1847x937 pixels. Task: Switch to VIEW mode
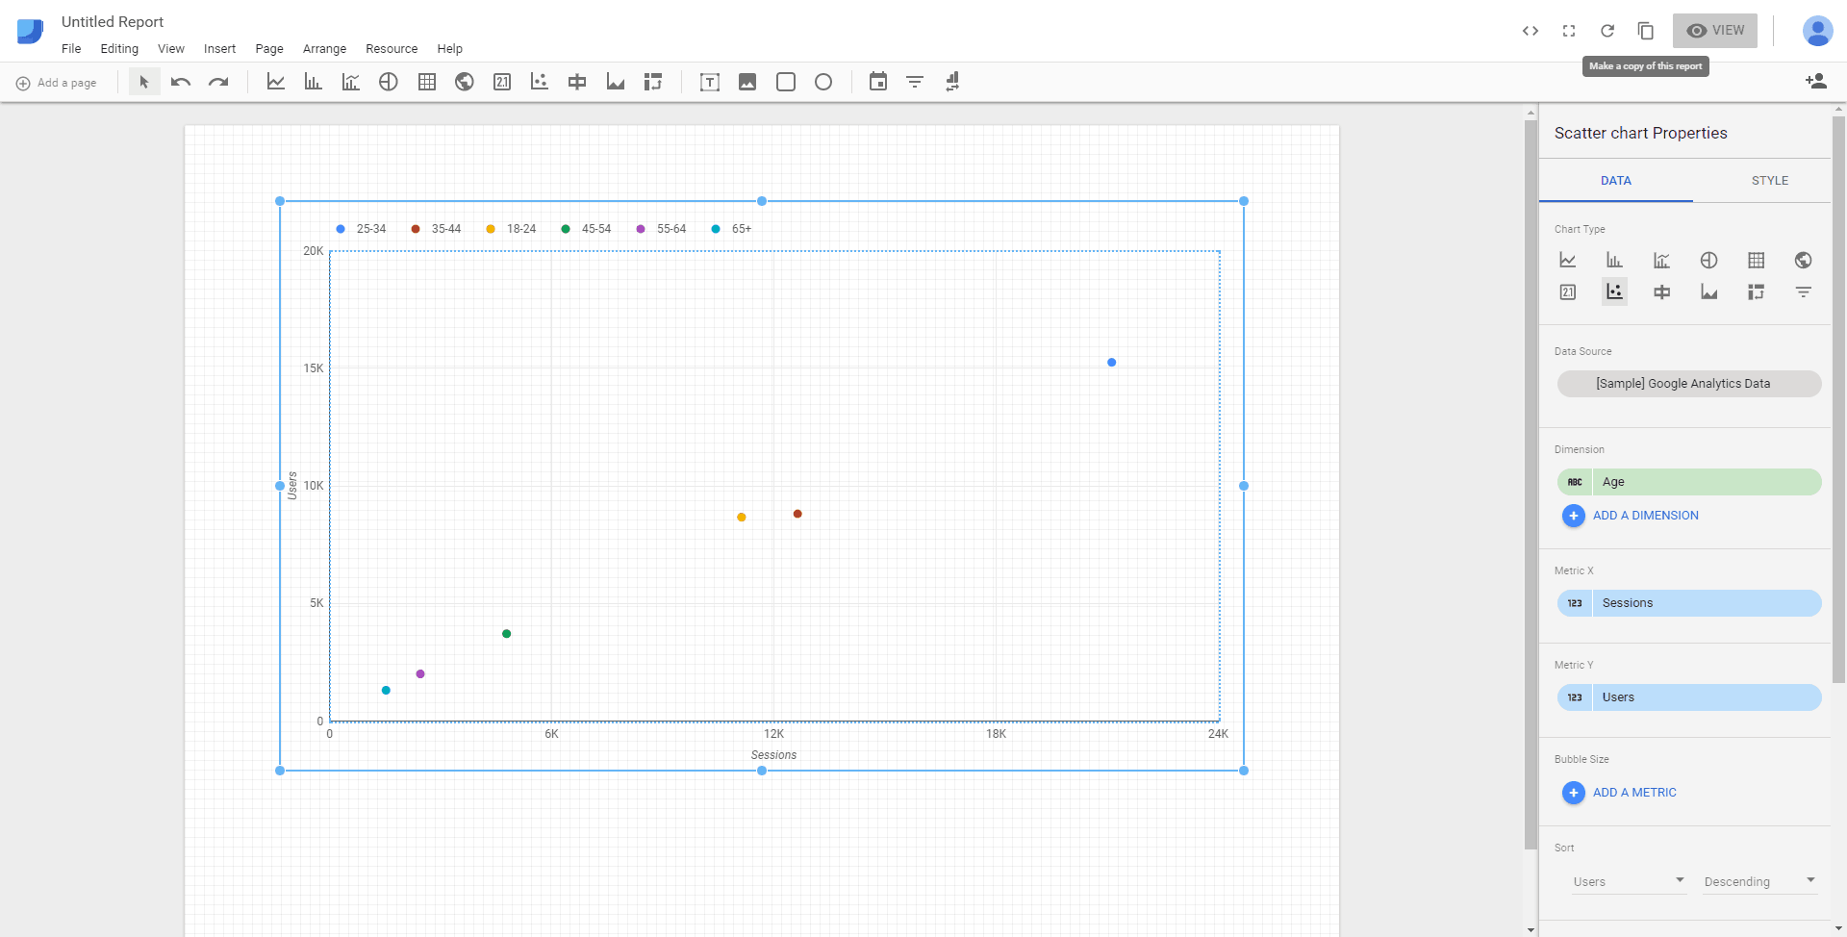[x=1714, y=30]
